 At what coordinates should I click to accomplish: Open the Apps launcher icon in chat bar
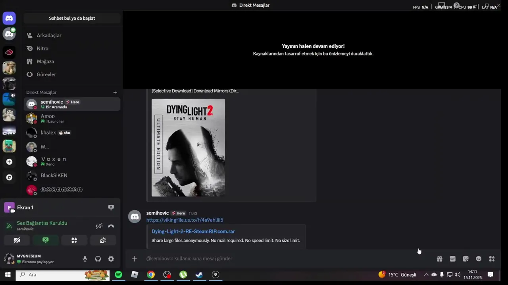(x=492, y=259)
